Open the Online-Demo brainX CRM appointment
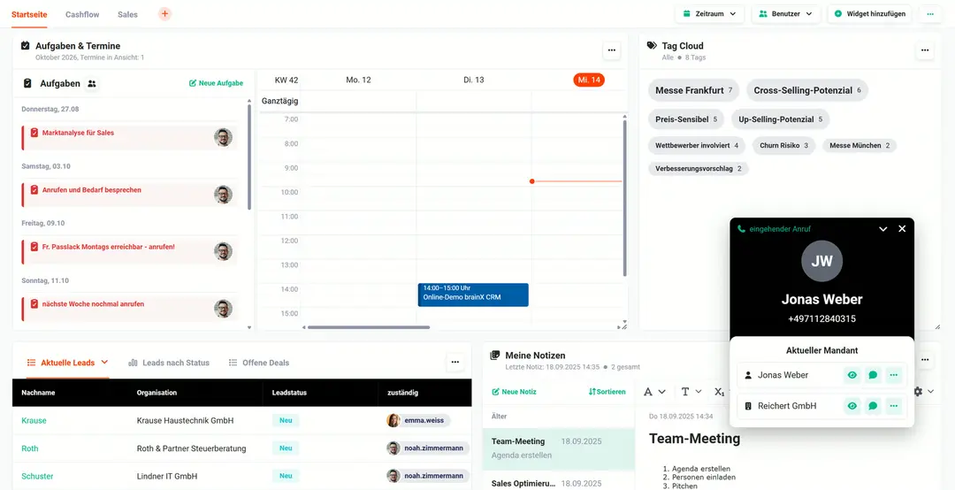 [473, 295]
